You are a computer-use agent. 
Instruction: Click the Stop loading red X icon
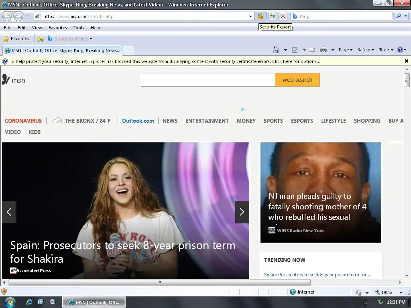[283, 16]
